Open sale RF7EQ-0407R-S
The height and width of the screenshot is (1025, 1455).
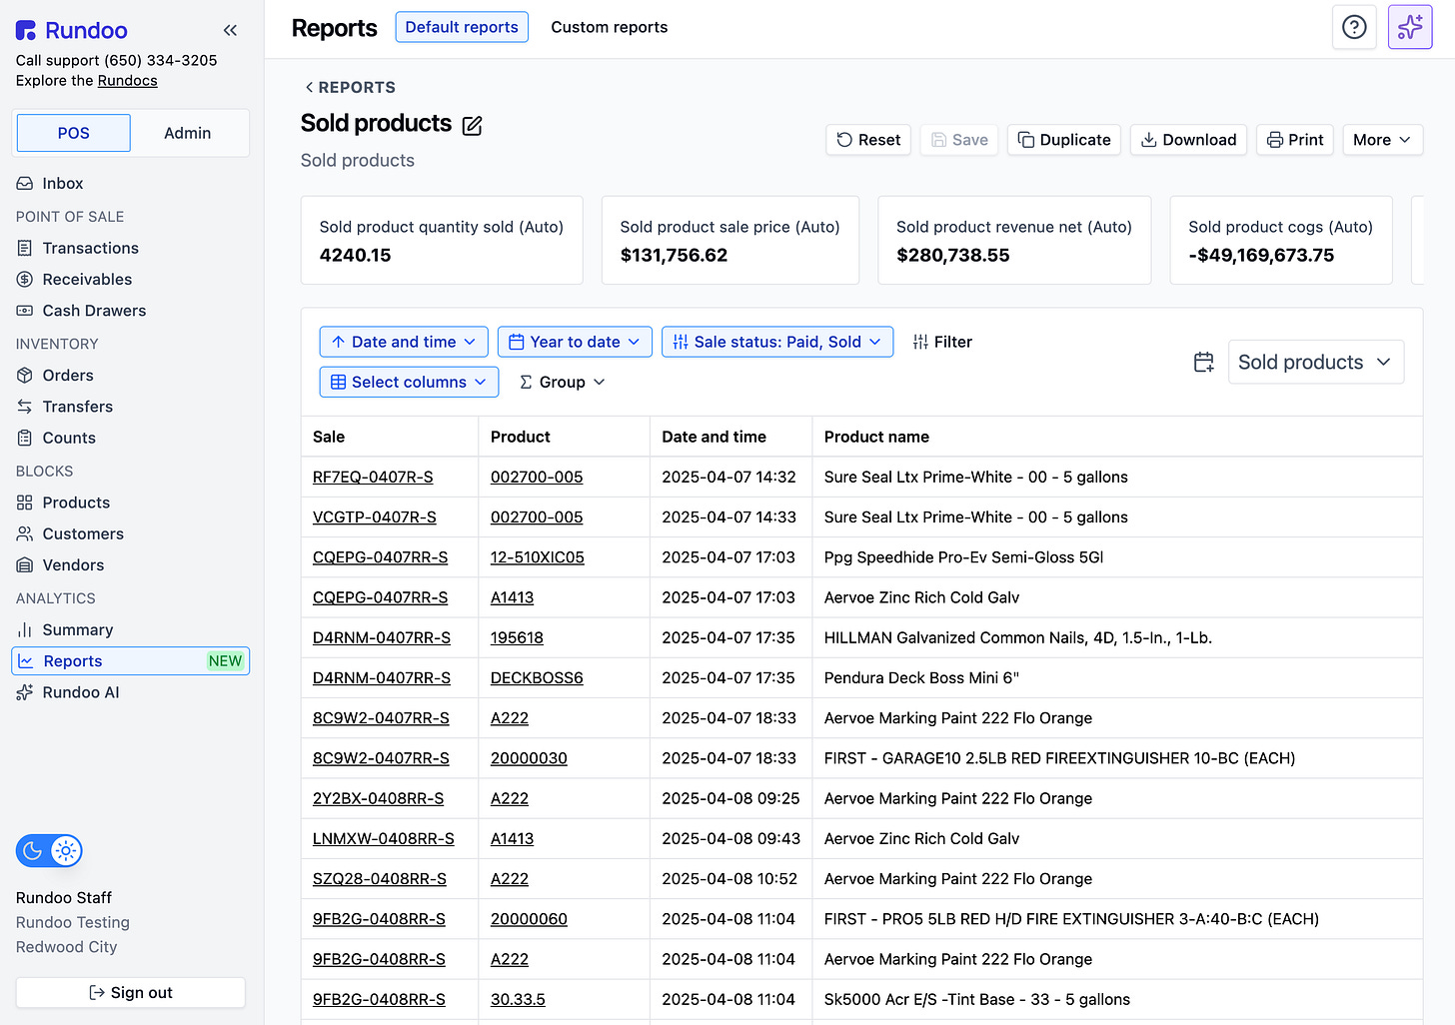coord(373,478)
